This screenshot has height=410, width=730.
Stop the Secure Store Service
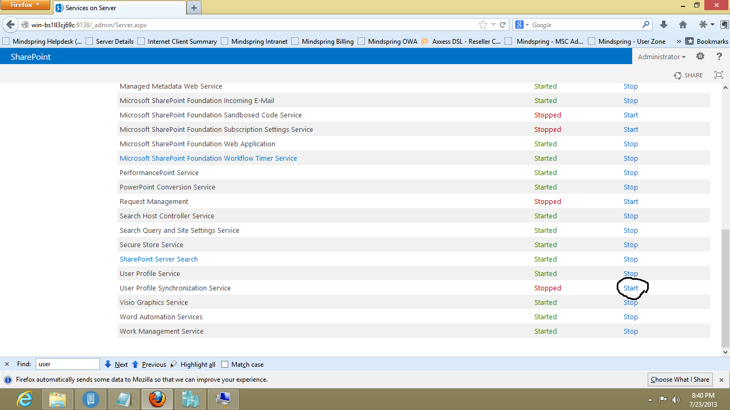631,245
